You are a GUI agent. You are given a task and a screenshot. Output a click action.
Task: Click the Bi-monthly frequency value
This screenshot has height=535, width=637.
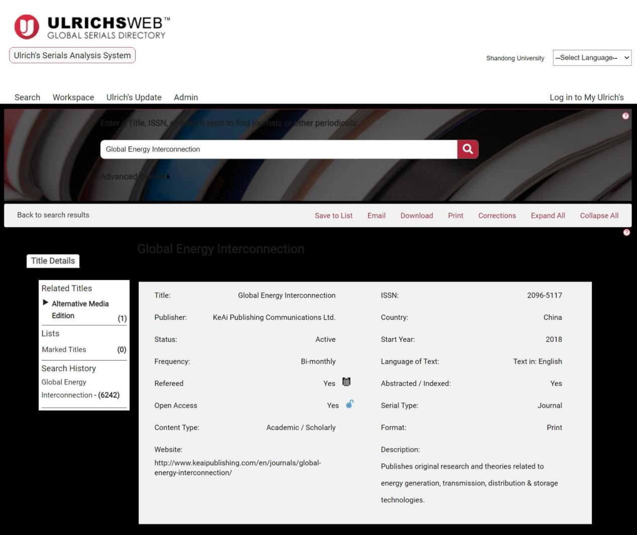[318, 362]
